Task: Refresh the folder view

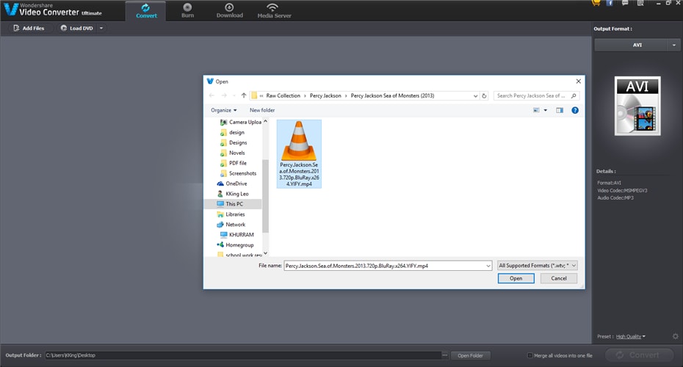Action: coord(484,95)
